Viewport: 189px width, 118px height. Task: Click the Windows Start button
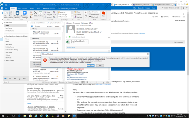tap(3, 116)
